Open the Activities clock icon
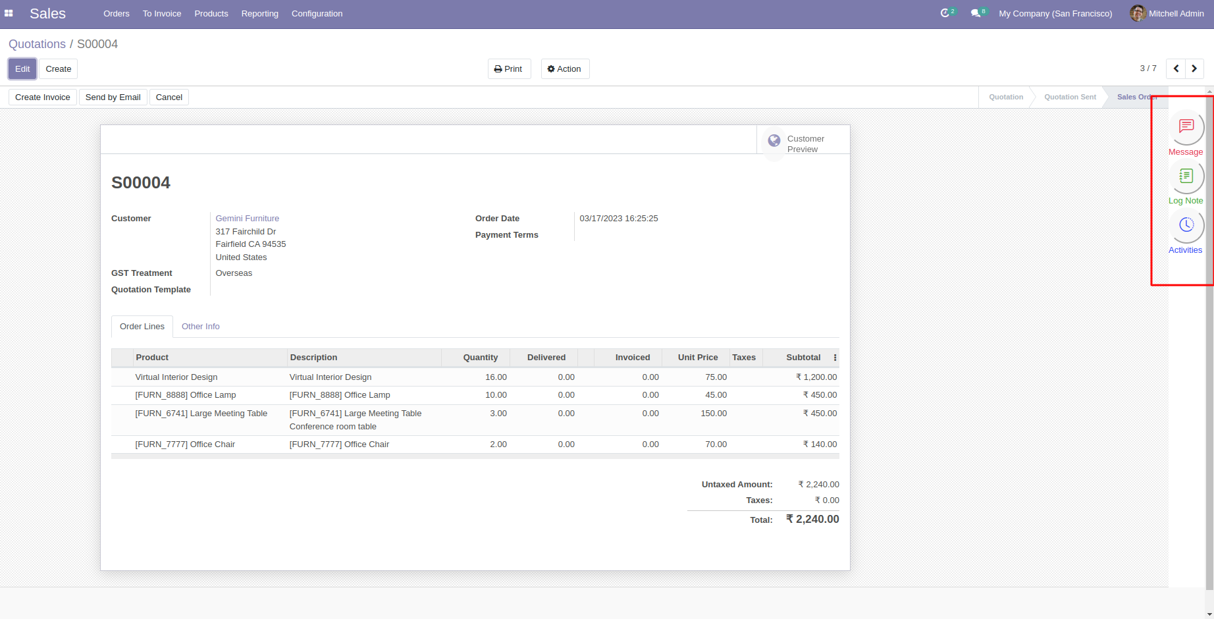The width and height of the screenshot is (1214, 619). click(x=1186, y=225)
